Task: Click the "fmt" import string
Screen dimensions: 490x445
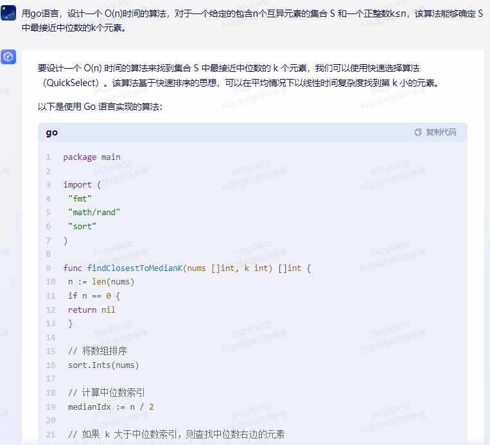Action: click(80, 198)
